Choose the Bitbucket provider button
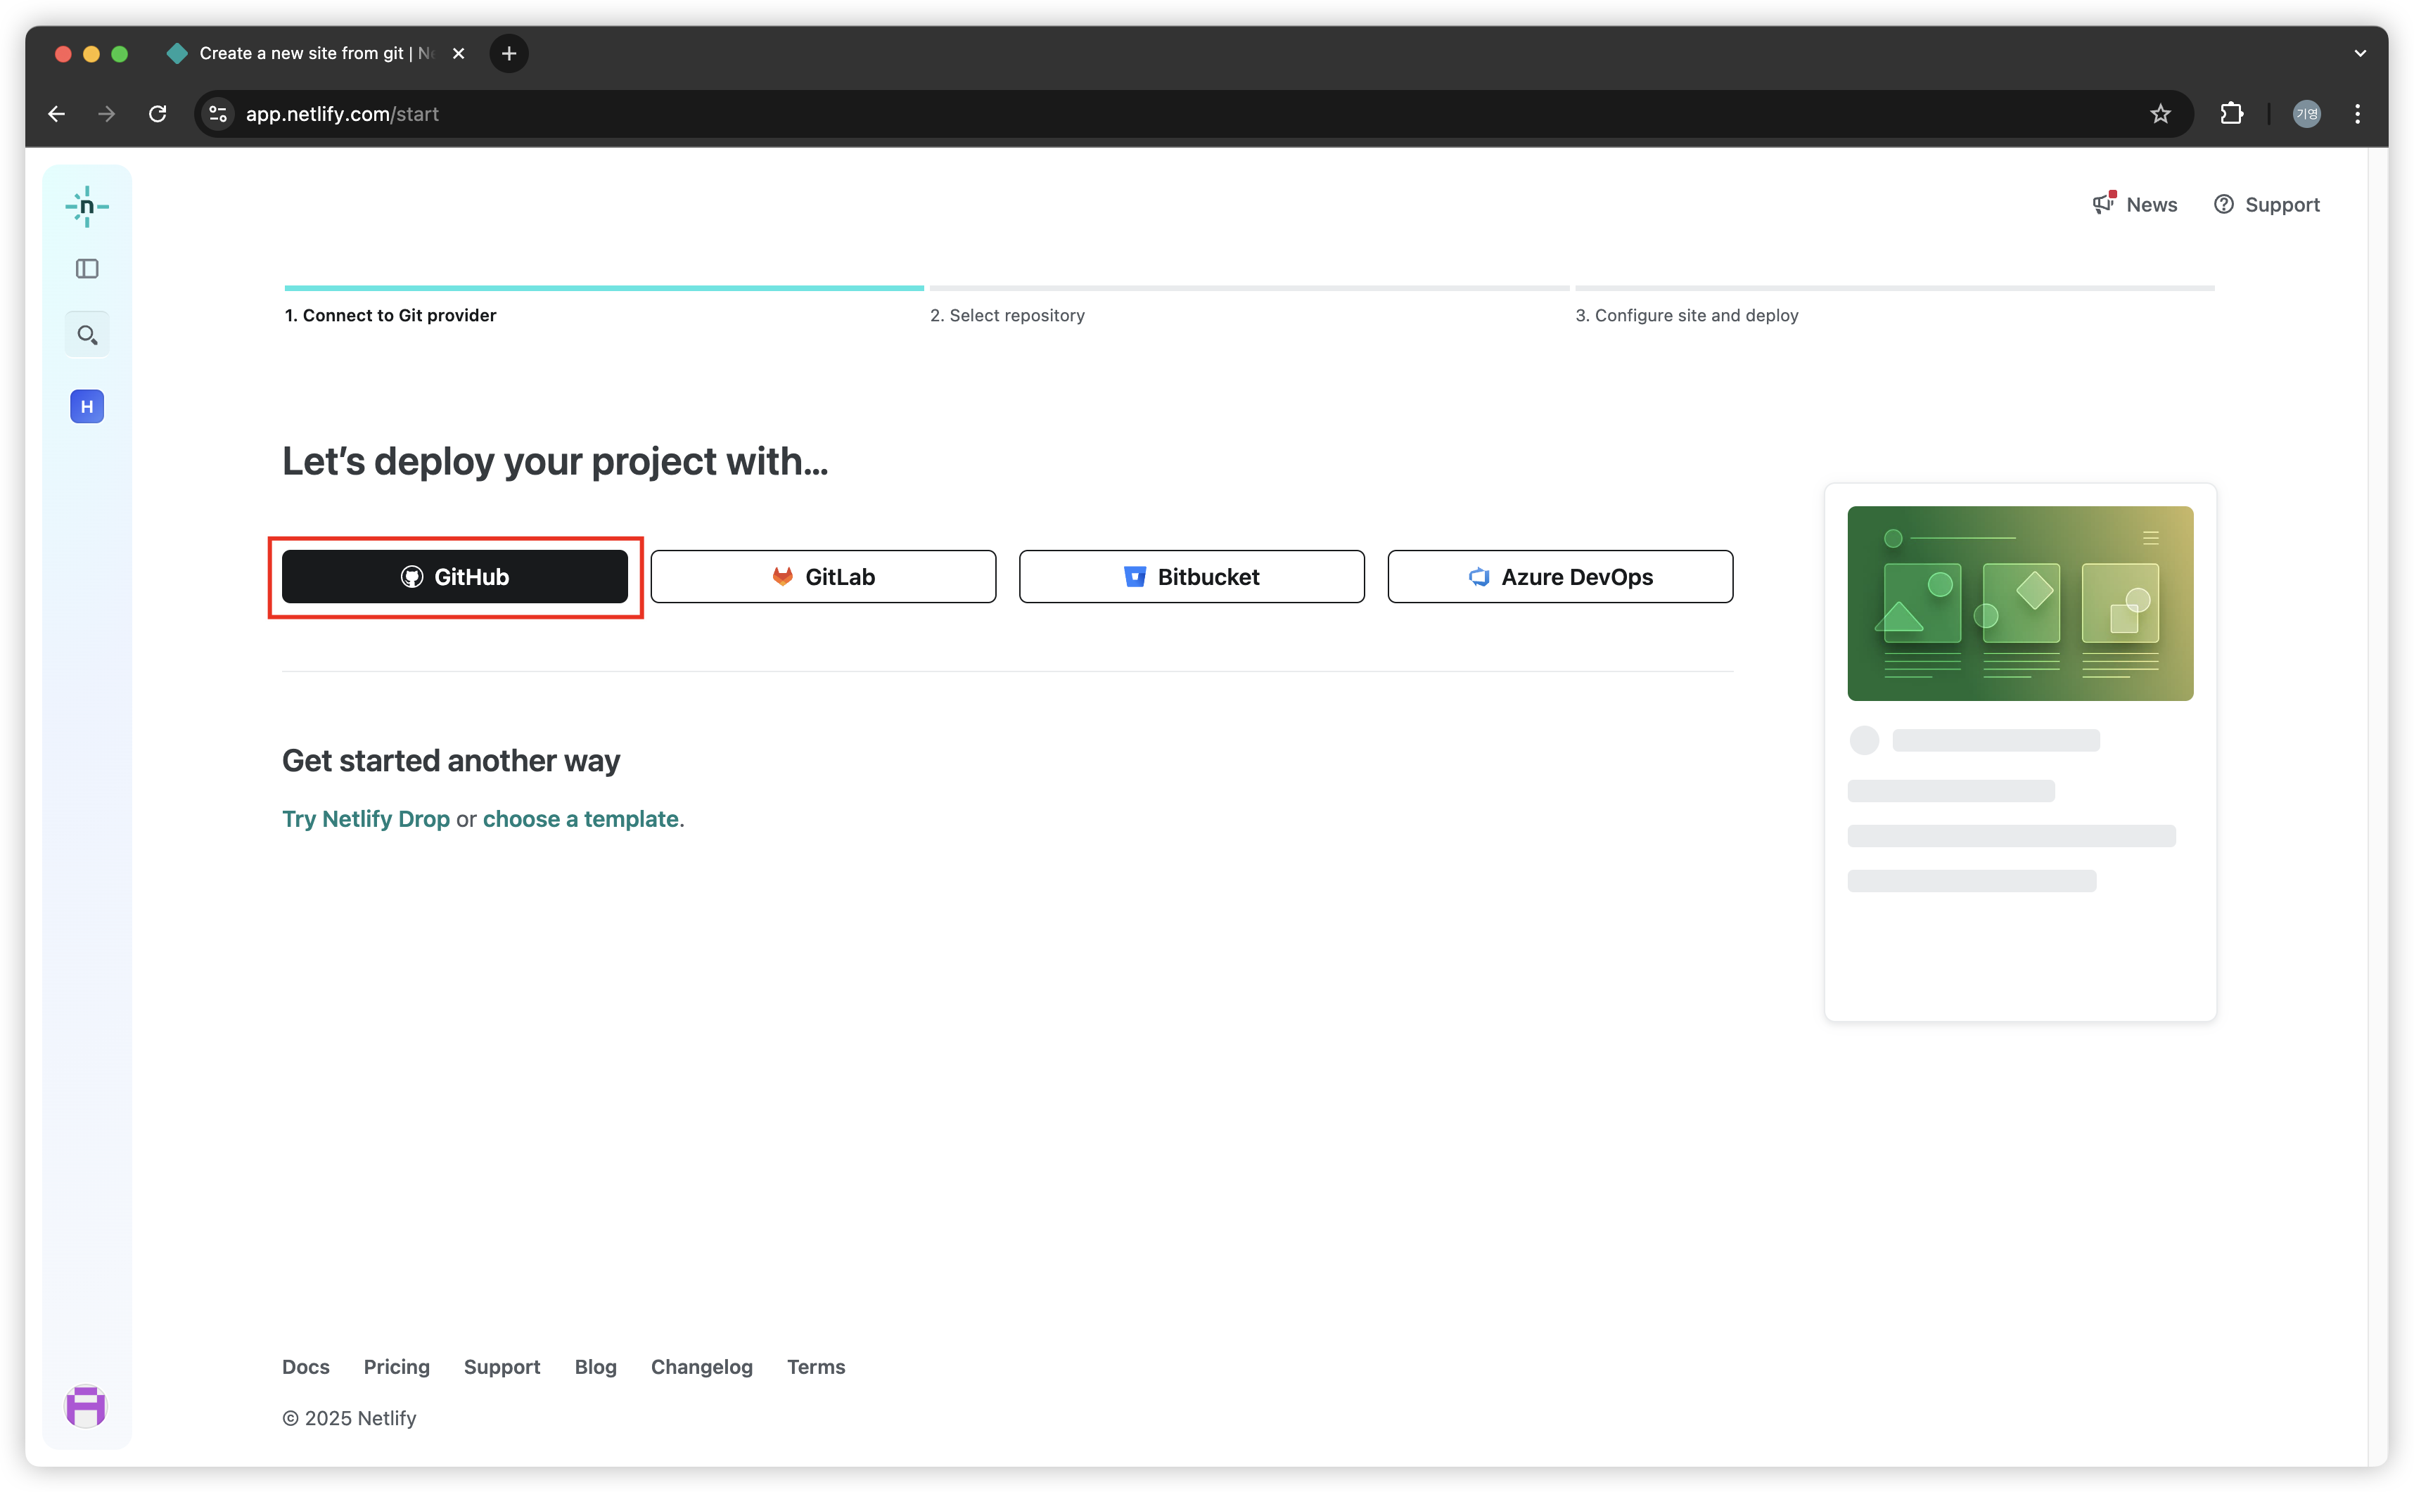2414x1492 pixels. point(1192,577)
